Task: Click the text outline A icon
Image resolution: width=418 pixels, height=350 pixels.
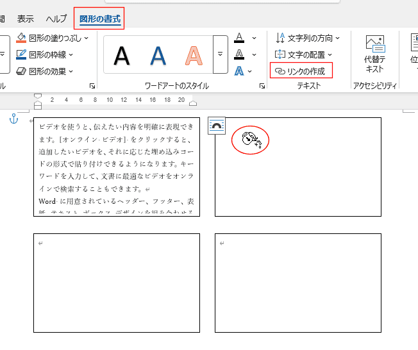Action: [x=239, y=54]
